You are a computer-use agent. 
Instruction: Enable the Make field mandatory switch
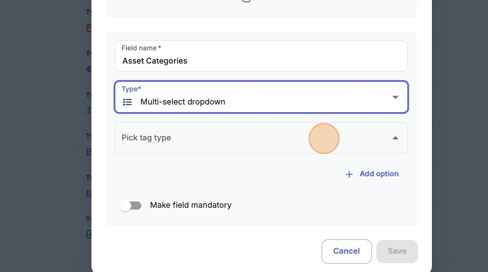coord(131,206)
